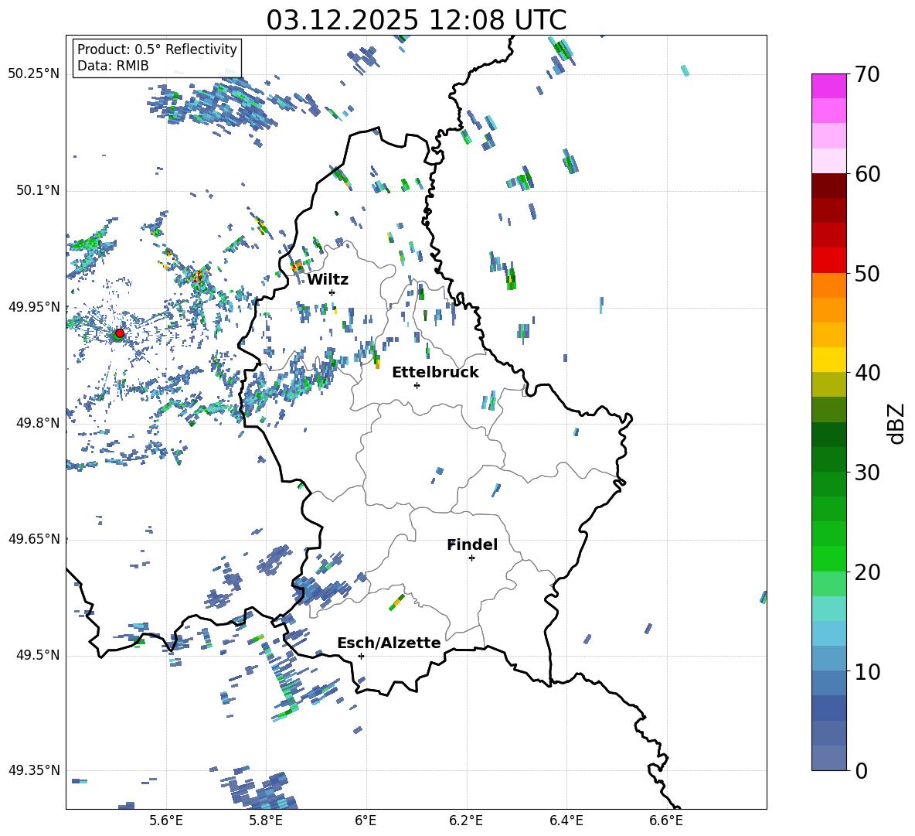The height and width of the screenshot is (836, 915).
Task: Click the colorbar tick label 70
Action: click(868, 74)
